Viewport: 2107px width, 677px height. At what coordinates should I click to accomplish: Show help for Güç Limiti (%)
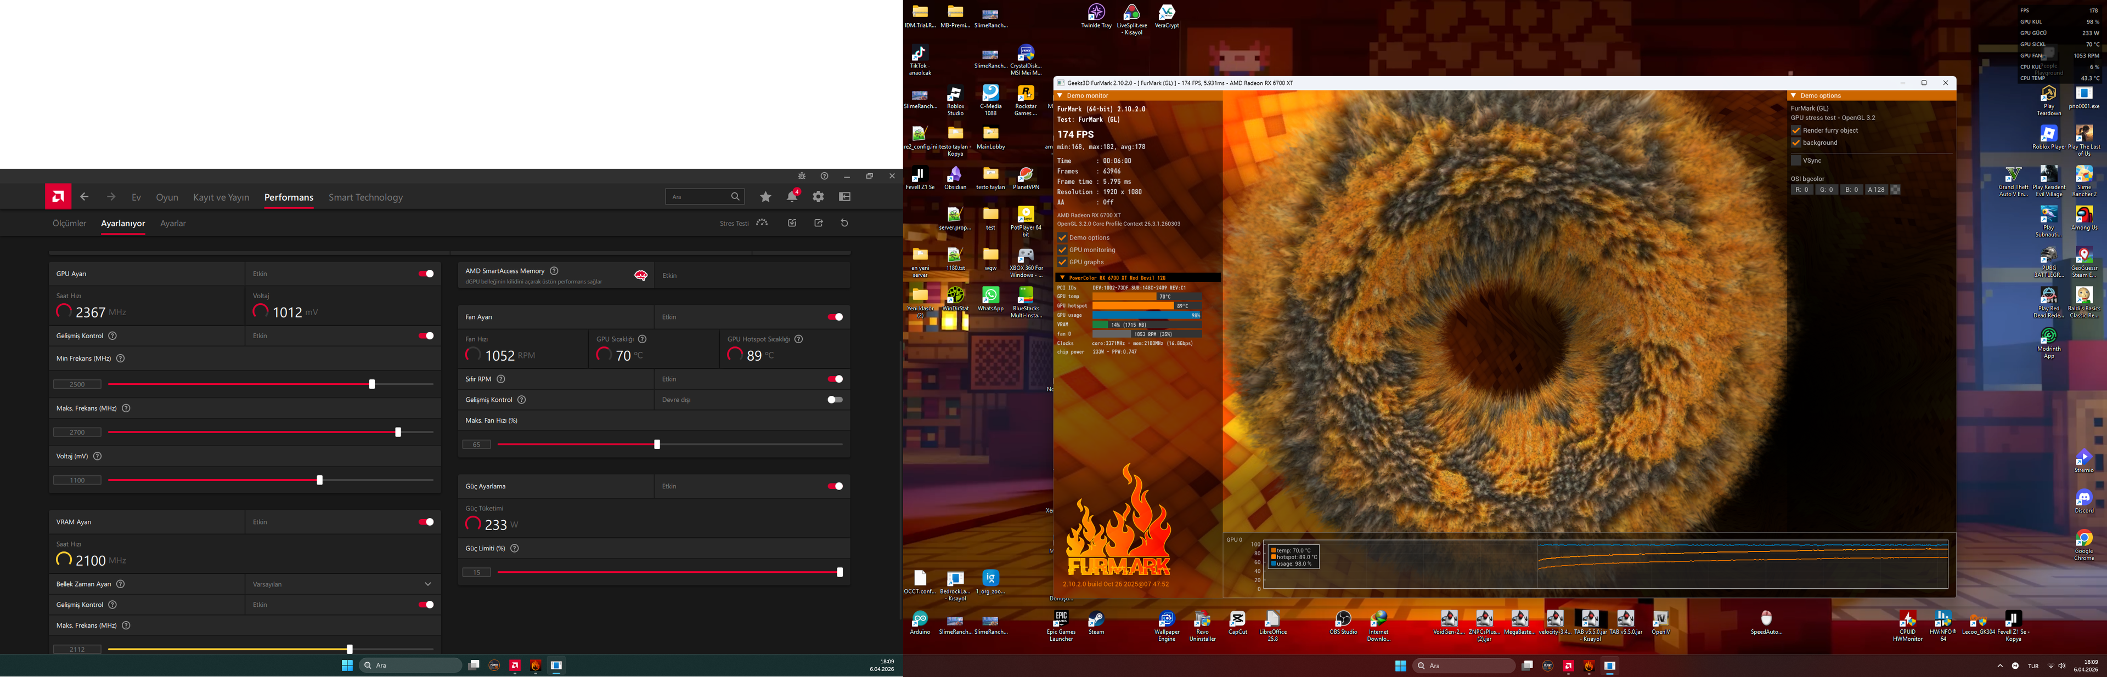pyautogui.click(x=515, y=548)
